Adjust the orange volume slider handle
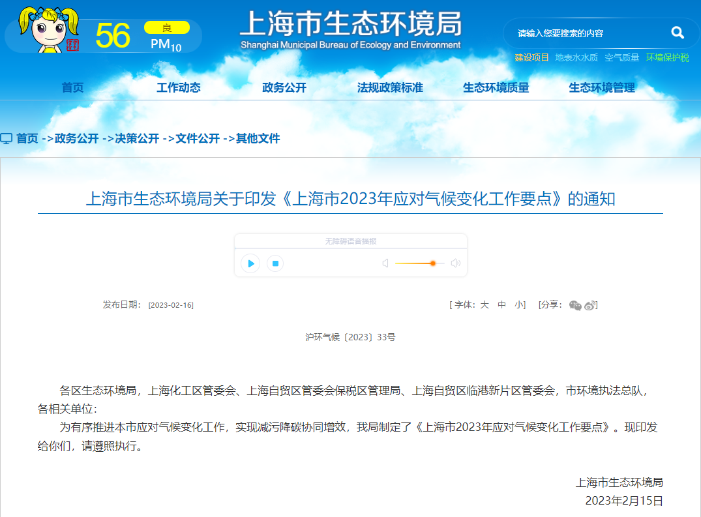Image resolution: width=701 pixels, height=517 pixels. pos(432,263)
